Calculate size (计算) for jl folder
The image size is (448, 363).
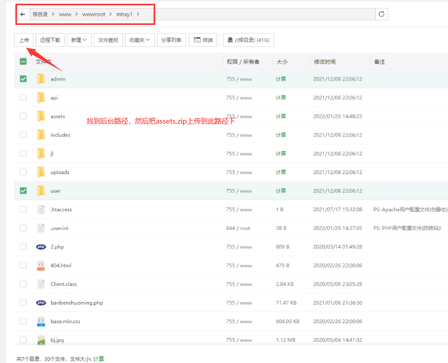[x=281, y=153]
